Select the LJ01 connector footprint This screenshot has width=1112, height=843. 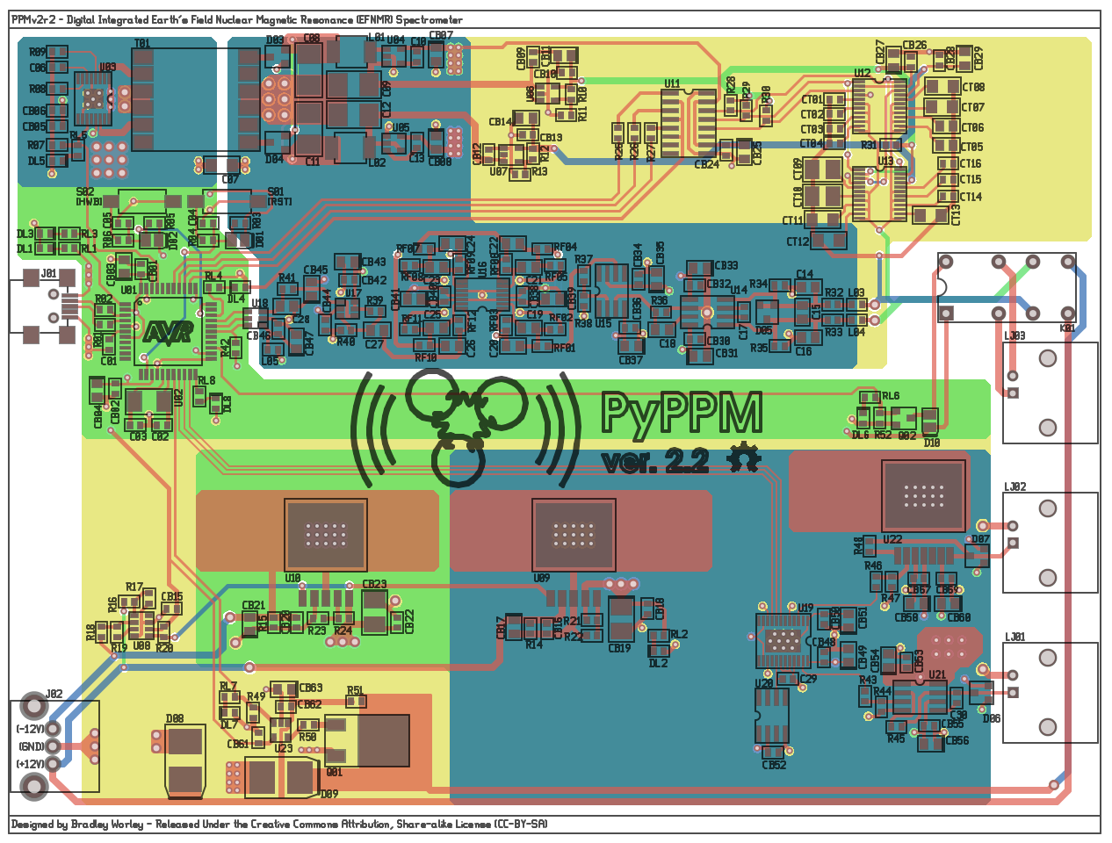(1050, 693)
